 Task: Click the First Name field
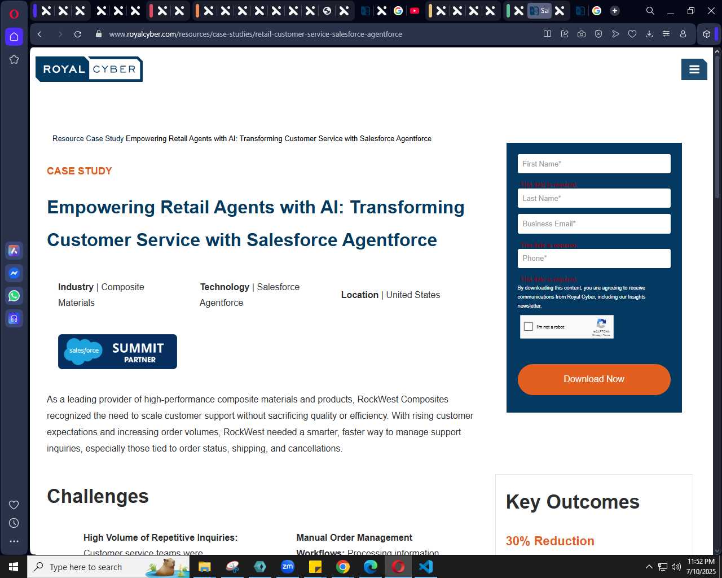[594, 164]
